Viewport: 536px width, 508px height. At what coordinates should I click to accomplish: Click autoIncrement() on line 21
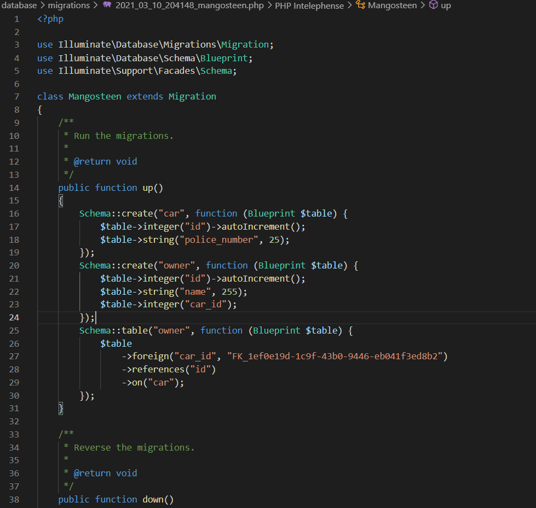[x=261, y=278]
